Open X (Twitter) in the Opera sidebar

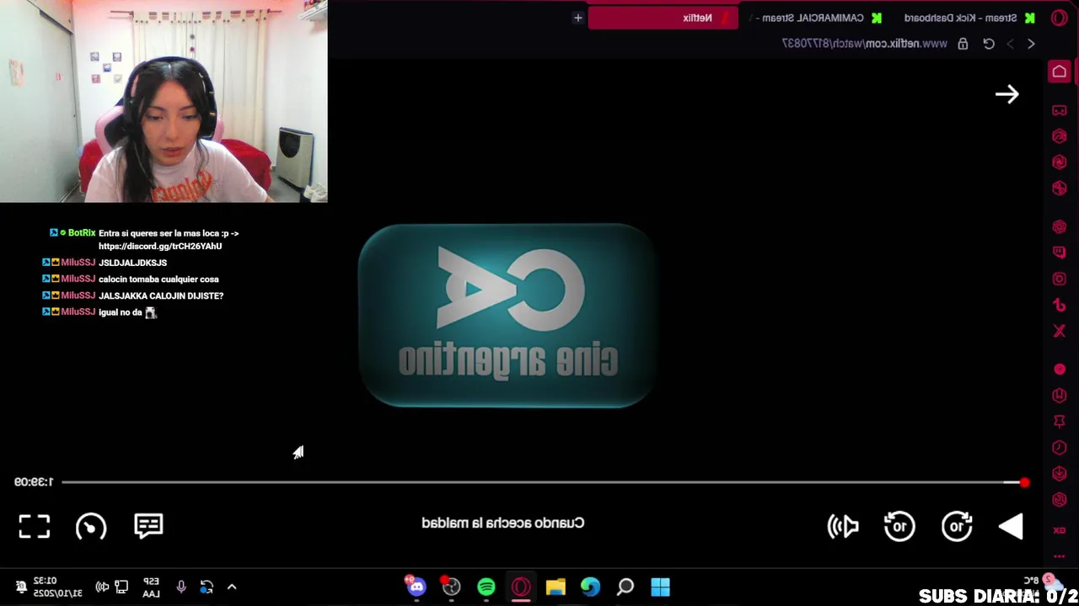(x=1060, y=331)
